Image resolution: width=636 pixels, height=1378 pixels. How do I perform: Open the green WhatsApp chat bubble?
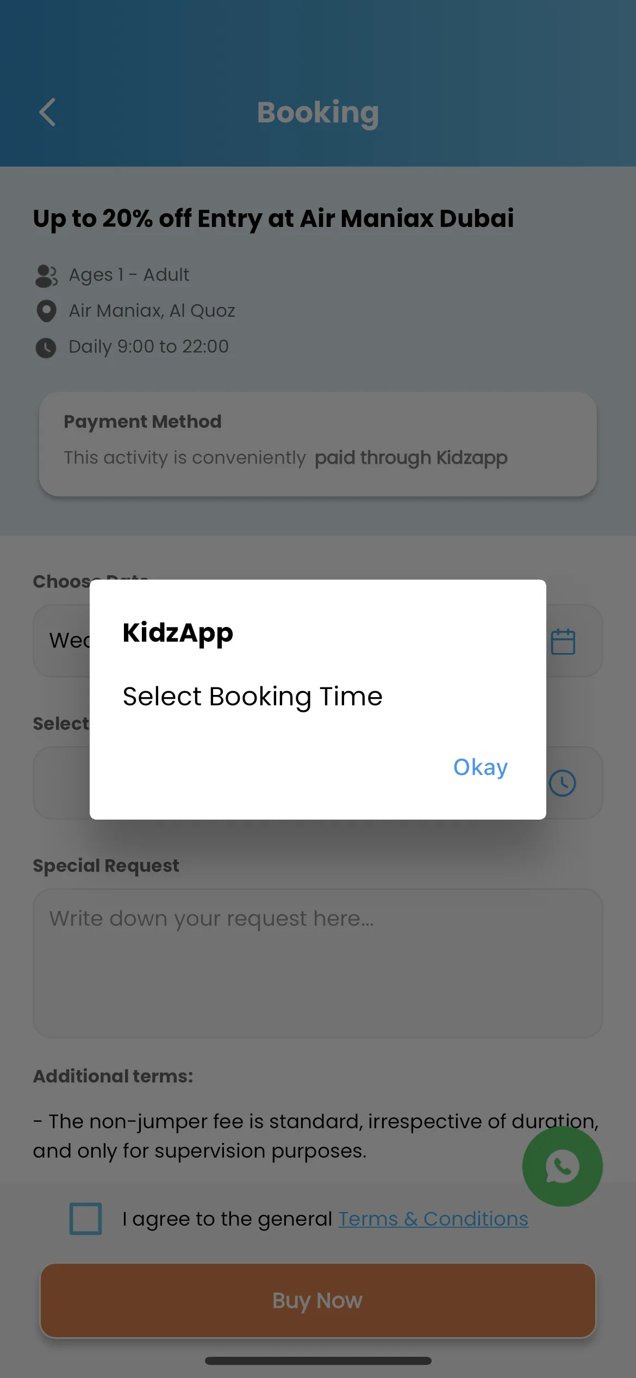tap(562, 1166)
